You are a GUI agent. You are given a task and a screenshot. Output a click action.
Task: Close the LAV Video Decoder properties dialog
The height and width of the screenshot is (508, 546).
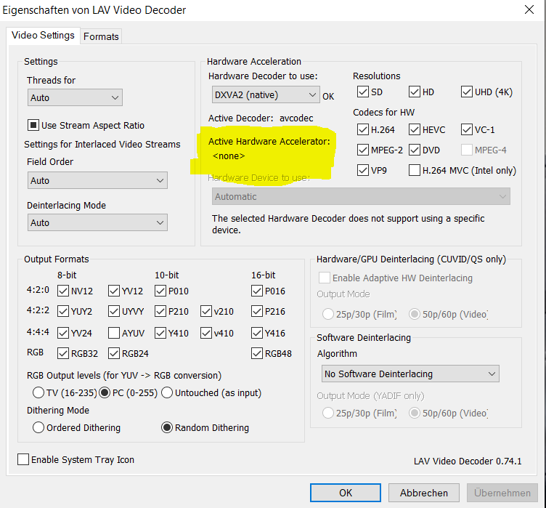click(529, 10)
